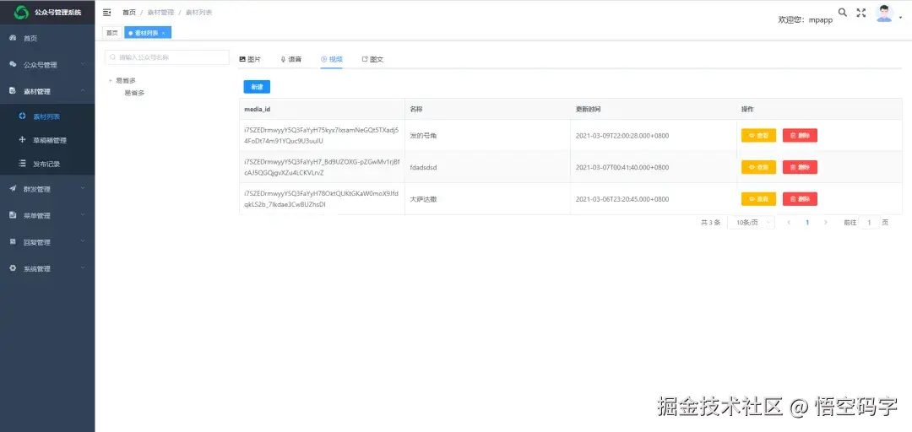Viewport: 912px width, 432px height.
Task: Switch to the 图片 tab
Action: pyautogui.click(x=250, y=59)
